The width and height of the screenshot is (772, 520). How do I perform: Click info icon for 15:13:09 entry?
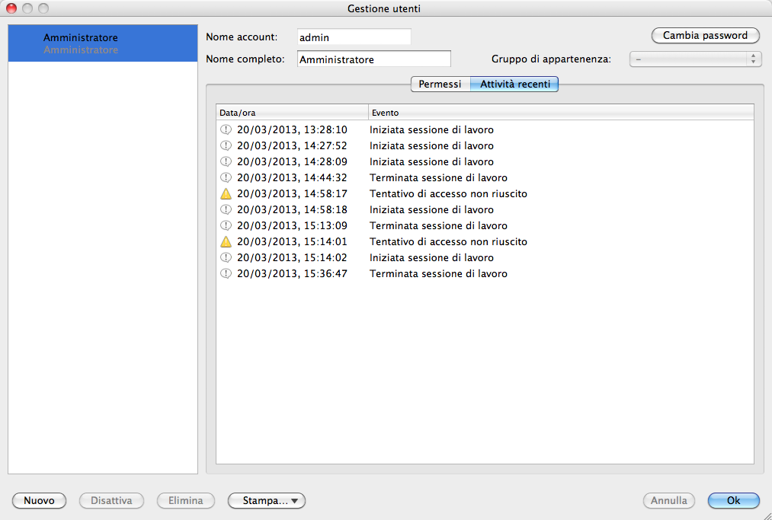(x=226, y=226)
